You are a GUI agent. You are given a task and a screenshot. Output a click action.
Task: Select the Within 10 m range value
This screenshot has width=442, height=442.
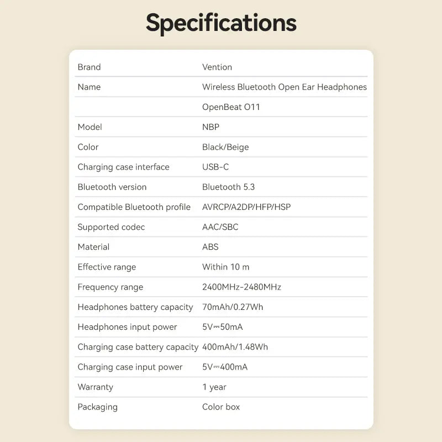pos(225,267)
